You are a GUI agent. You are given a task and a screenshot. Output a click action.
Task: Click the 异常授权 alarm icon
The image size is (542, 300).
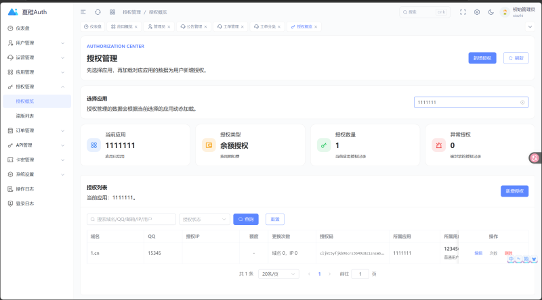(438, 145)
